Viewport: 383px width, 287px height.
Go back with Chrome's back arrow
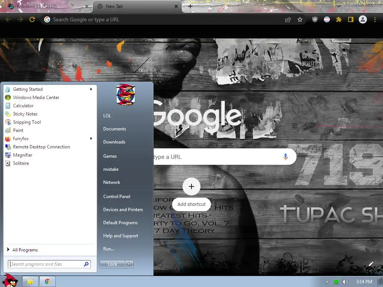[x=8, y=19]
